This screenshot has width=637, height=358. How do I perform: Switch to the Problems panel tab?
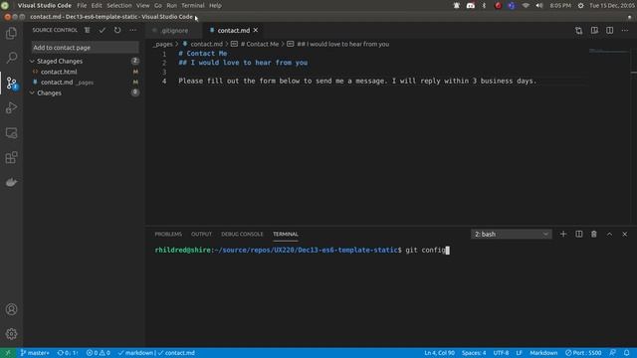pos(168,235)
